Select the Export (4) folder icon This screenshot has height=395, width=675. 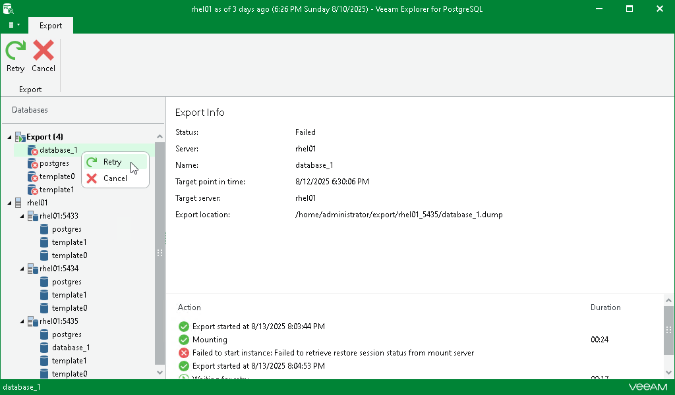(20, 137)
